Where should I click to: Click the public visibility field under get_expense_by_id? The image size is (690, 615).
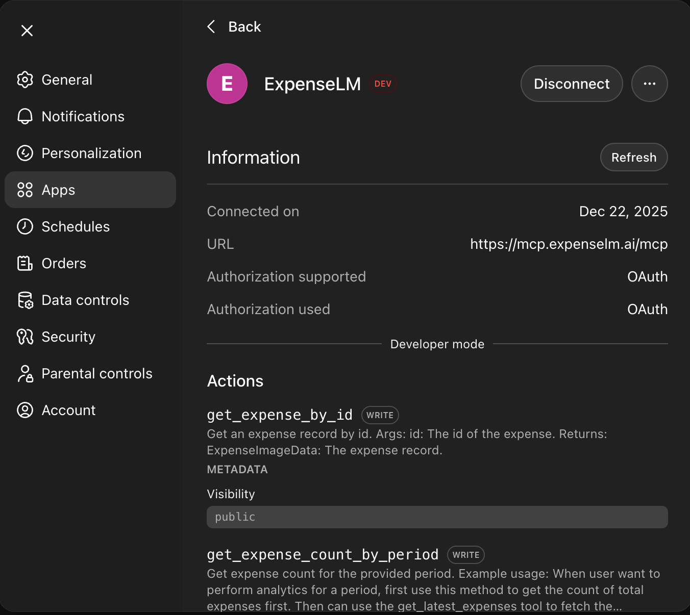click(437, 517)
